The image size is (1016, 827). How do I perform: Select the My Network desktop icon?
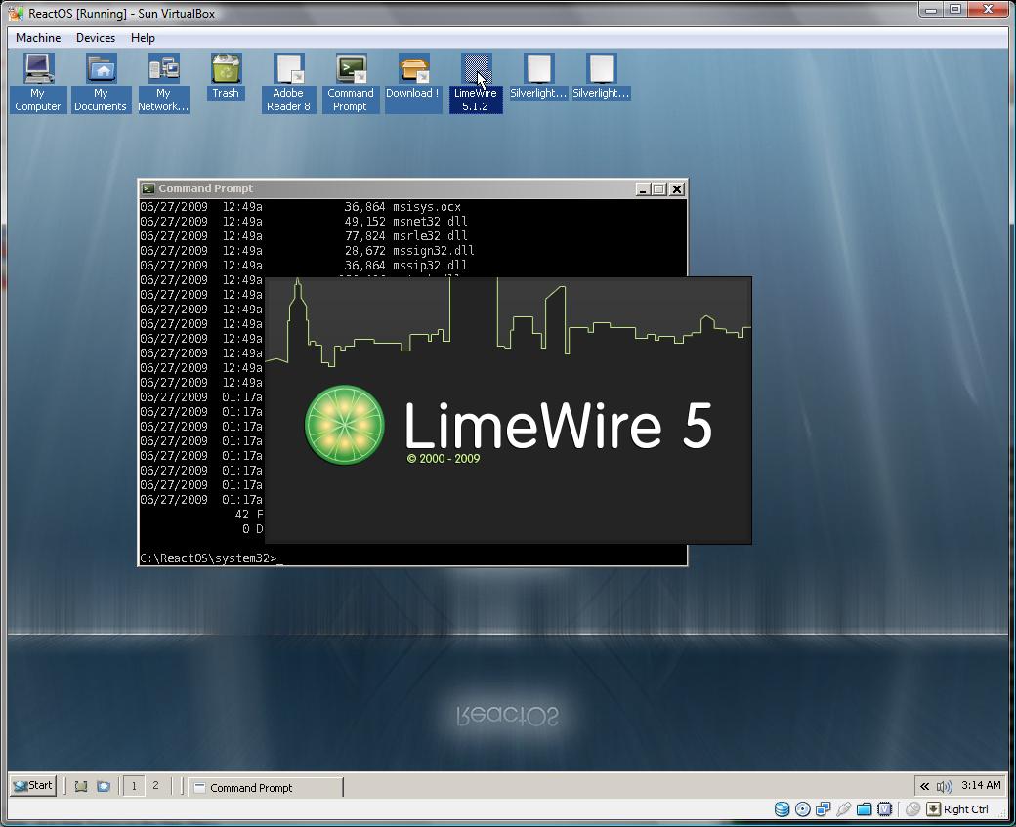point(162,83)
